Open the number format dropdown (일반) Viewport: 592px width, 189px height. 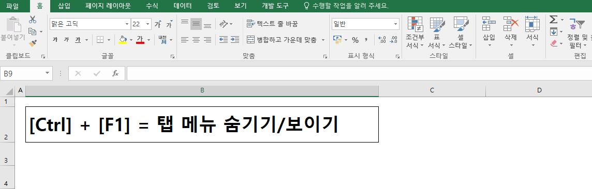pyautogui.click(x=396, y=24)
